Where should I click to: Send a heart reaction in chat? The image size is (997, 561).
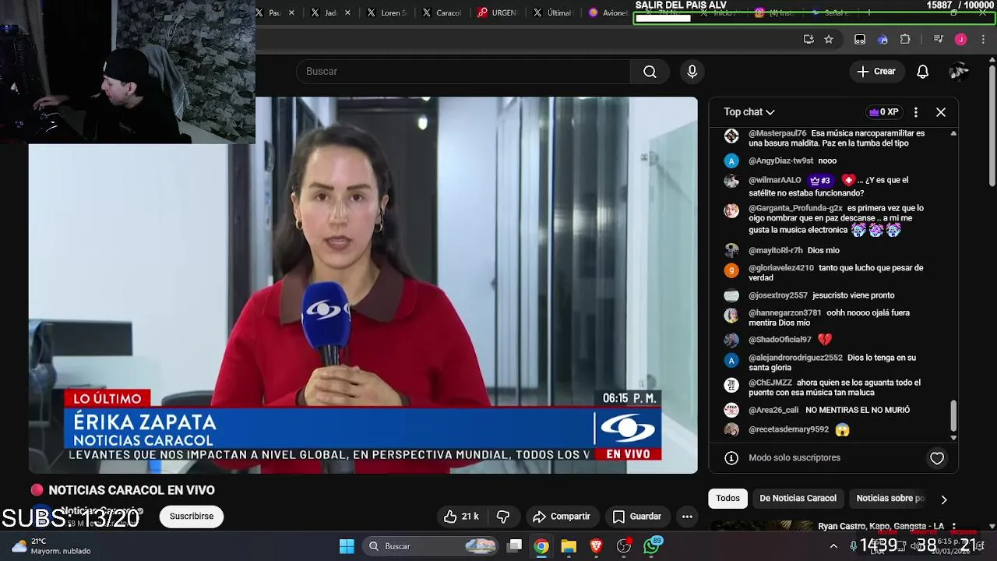point(937,458)
